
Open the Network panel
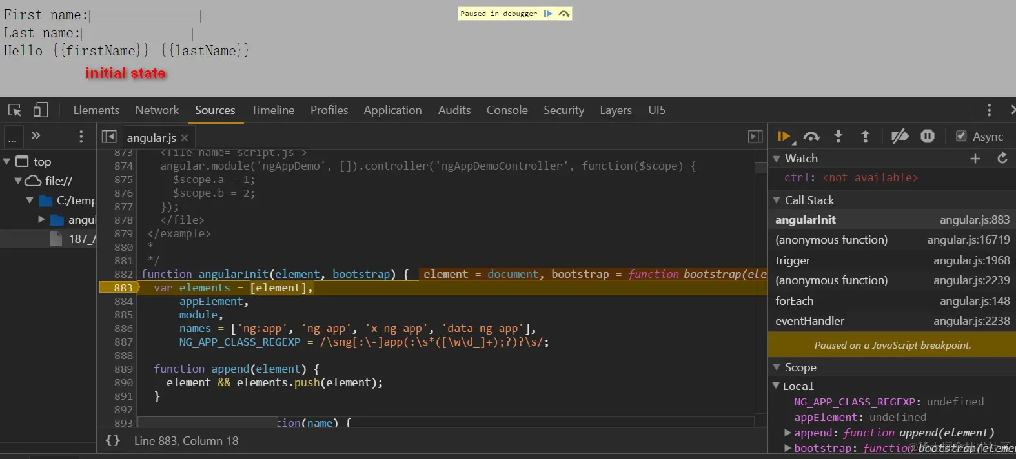[157, 110]
